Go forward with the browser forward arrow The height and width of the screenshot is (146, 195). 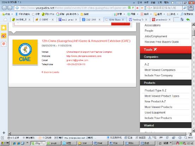click(x=10, y=8)
